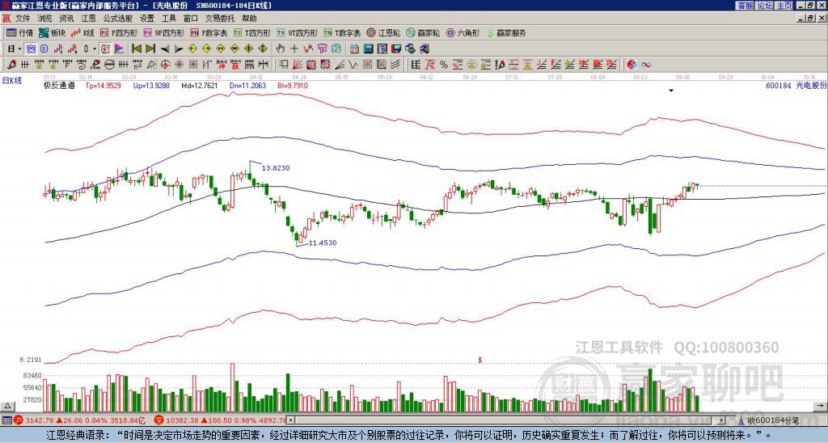Click the 600184 光电股份 stock label
Viewport: 828px width, 443px height.
pyautogui.click(x=796, y=86)
